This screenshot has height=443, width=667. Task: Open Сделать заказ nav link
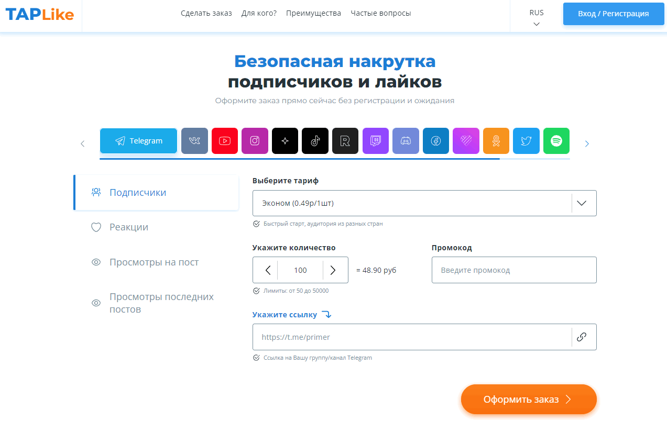(x=206, y=13)
